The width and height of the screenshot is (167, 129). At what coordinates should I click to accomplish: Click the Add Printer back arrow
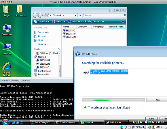pyautogui.click(x=78, y=54)
